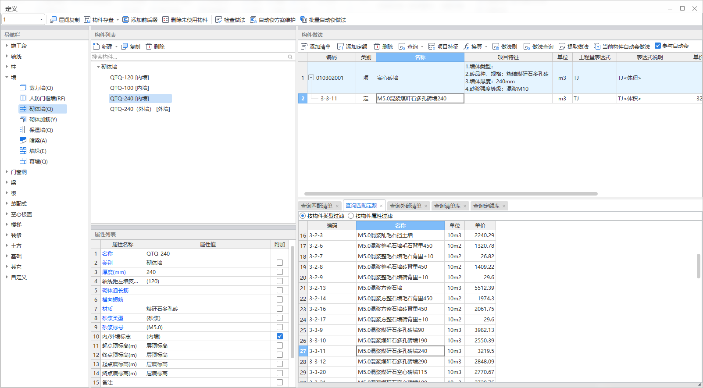703x388 pixels.
Task: Select component QTQ-240（外墙）[外墙]
Action: pyautogui.click(x=140, y=109)
